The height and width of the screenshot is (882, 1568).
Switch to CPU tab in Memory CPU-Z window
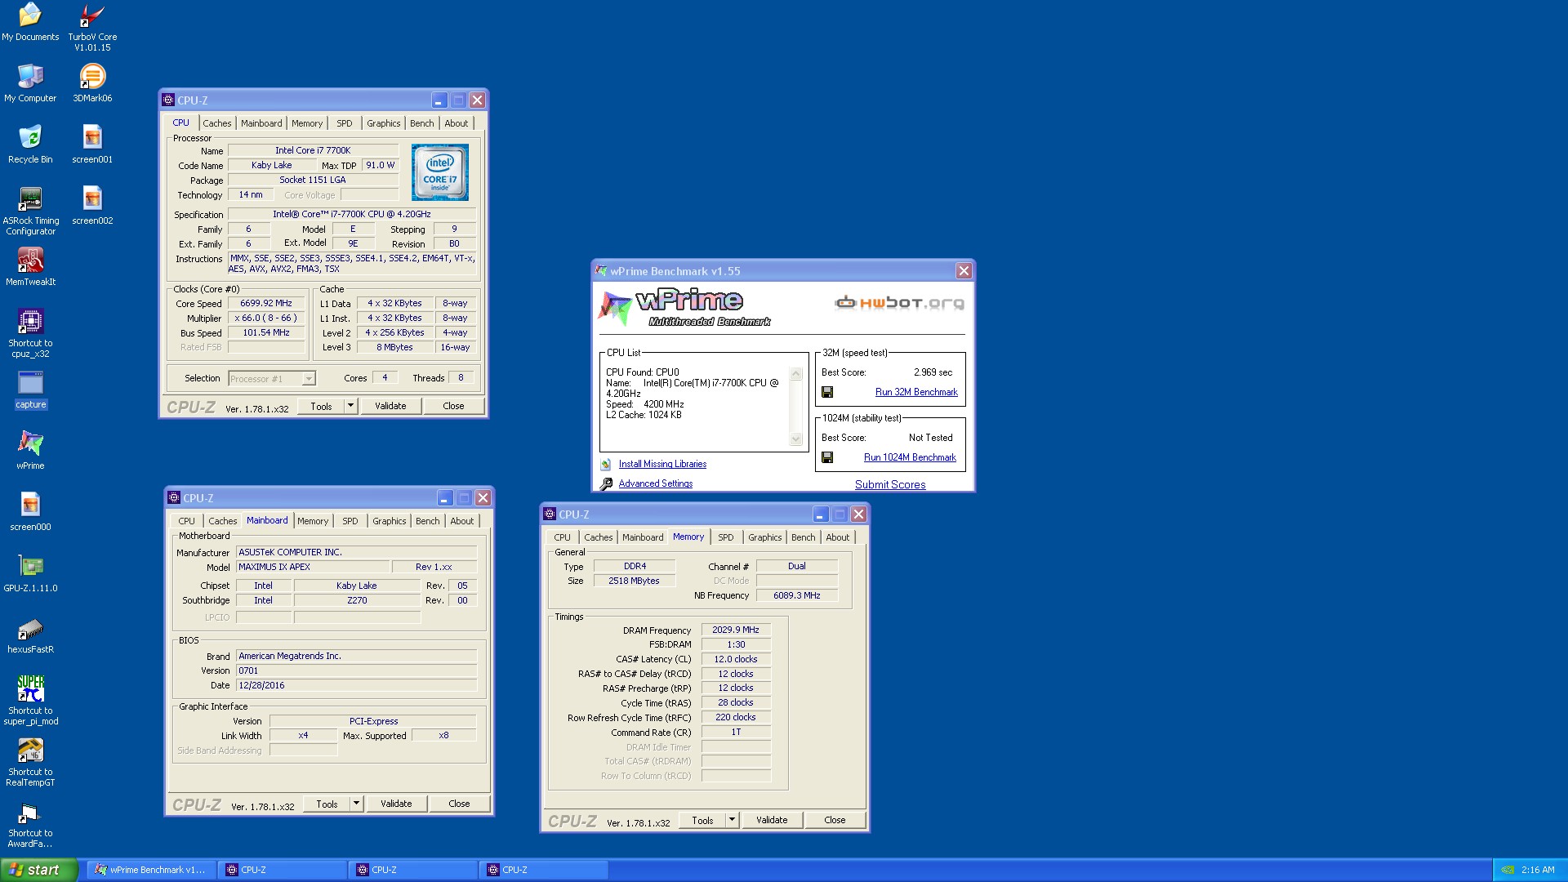click(563, 537)
